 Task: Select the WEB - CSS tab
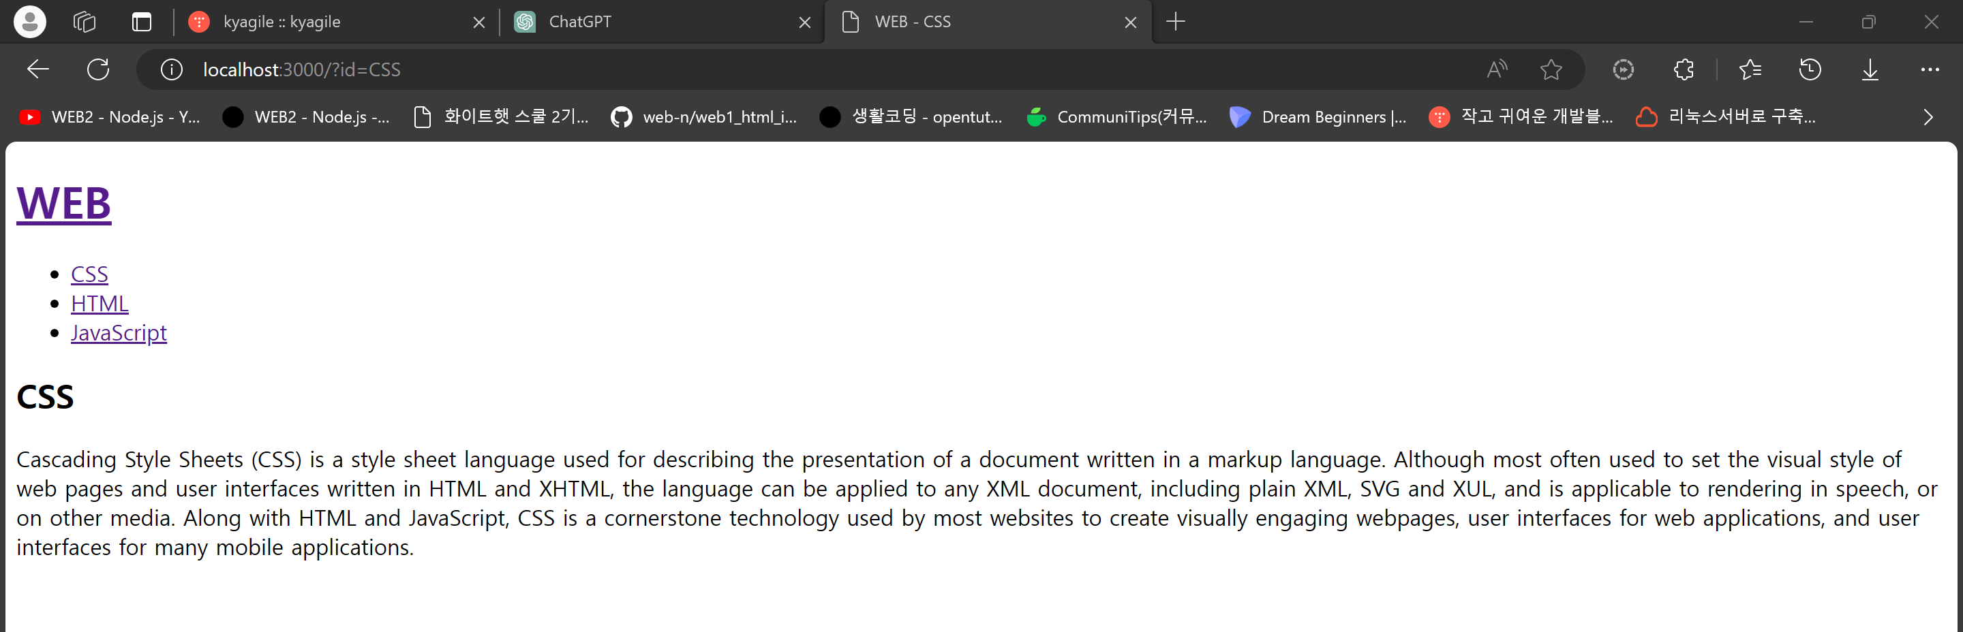pos(988,22)
